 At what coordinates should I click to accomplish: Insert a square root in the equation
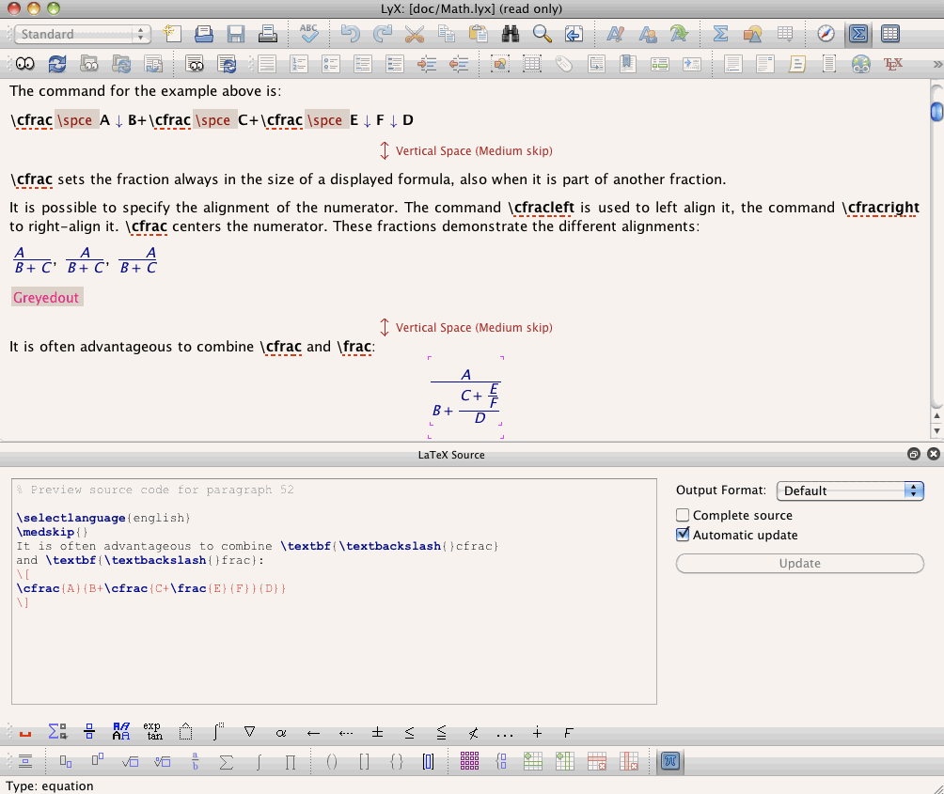129,761
